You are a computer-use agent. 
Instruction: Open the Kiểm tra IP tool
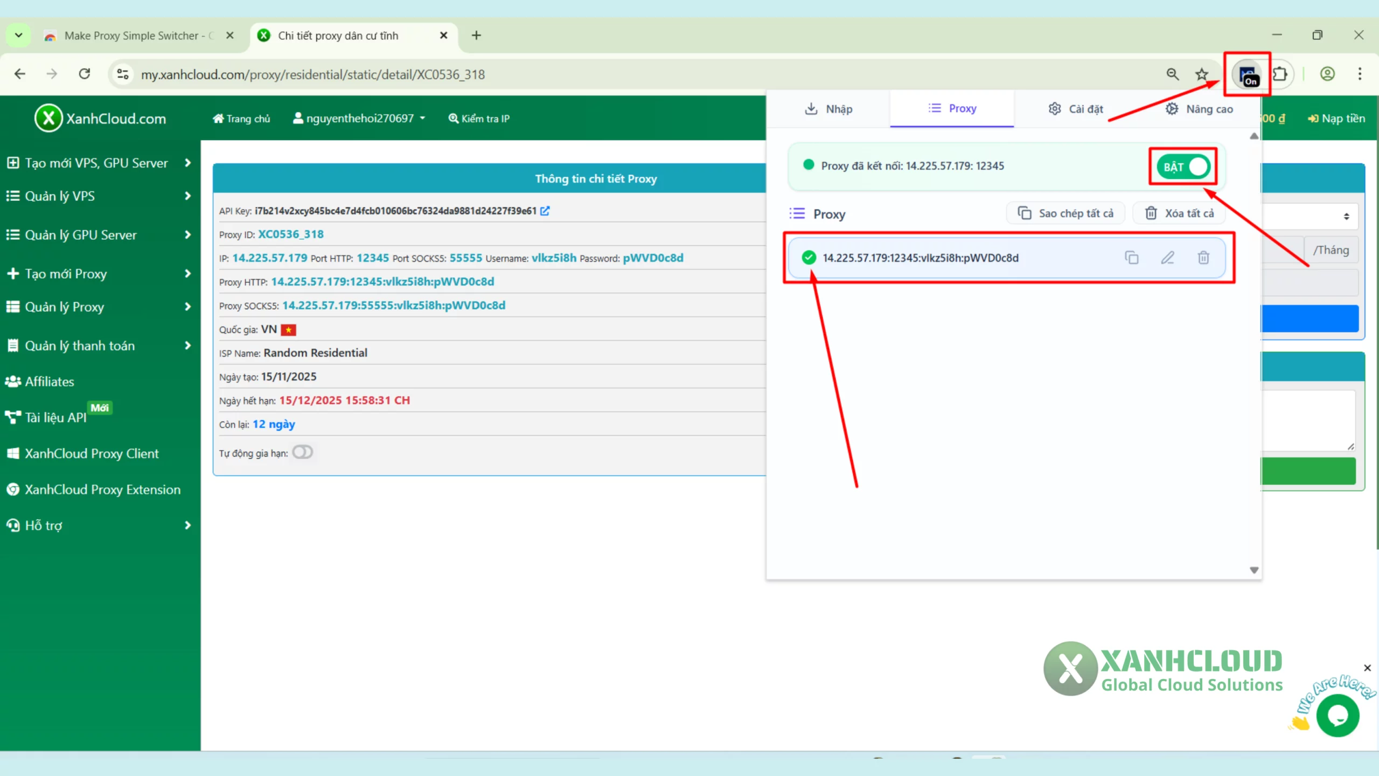pos(478,118)
